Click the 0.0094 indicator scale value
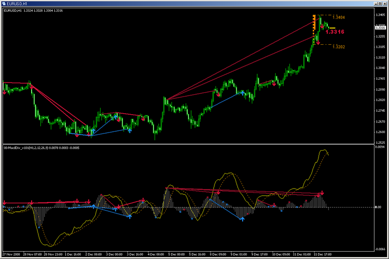 click(380, 147)
